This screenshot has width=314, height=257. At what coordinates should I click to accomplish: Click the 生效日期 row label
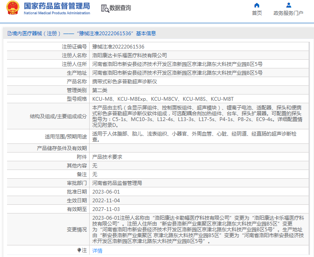pos(77,200)
